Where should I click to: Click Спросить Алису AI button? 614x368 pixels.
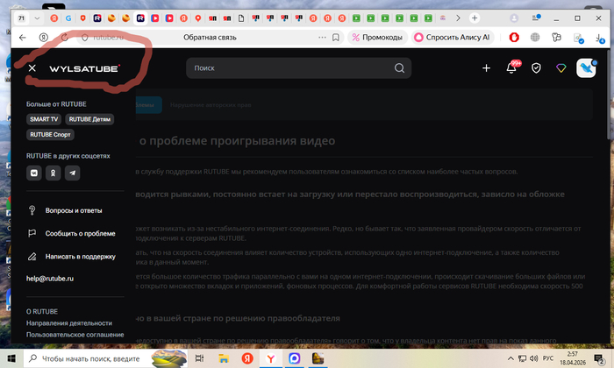(453, 38)
